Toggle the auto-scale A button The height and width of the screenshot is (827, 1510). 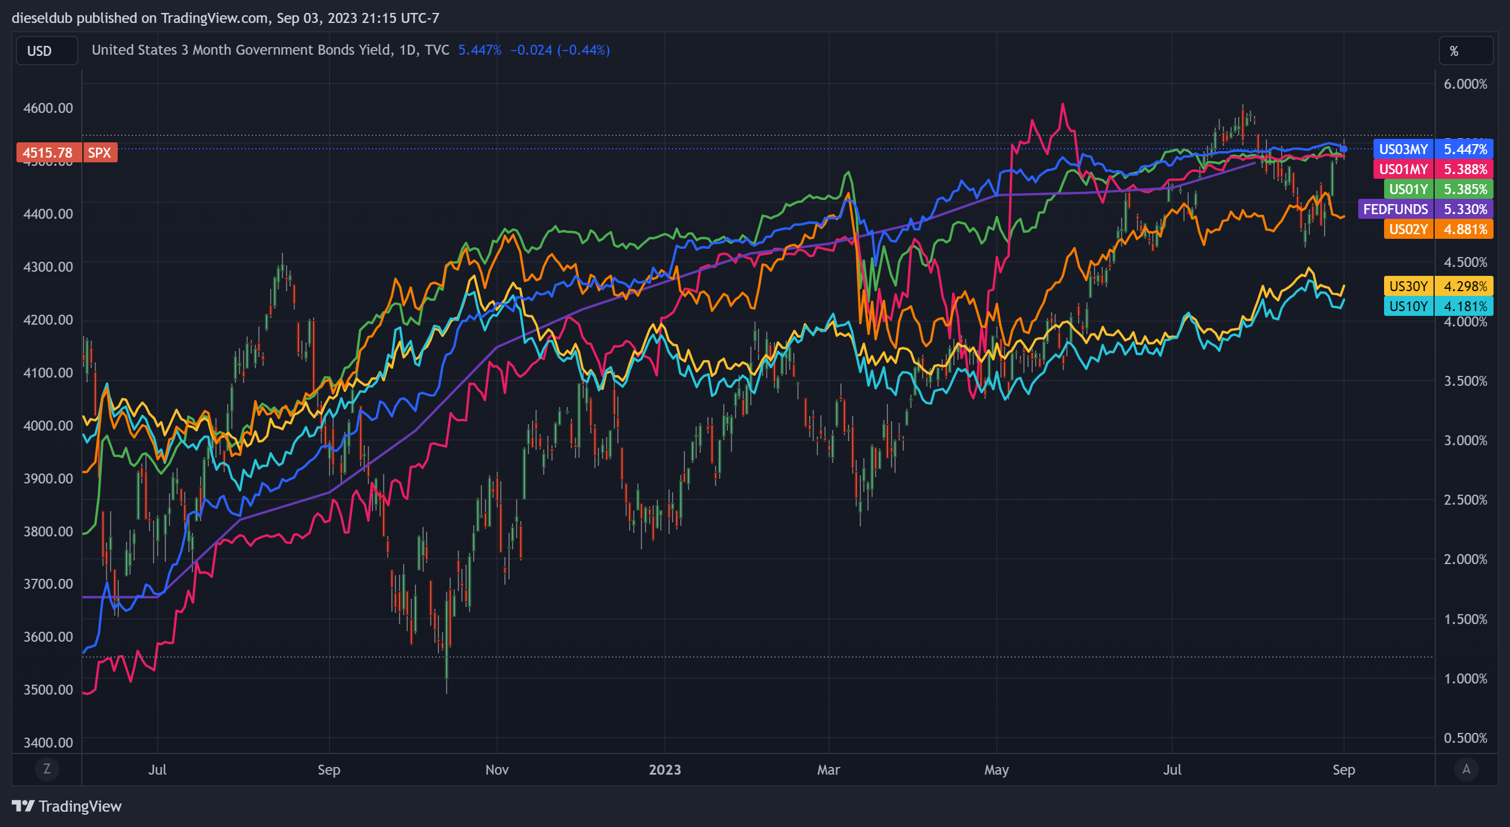click(x=1466, y=769)
